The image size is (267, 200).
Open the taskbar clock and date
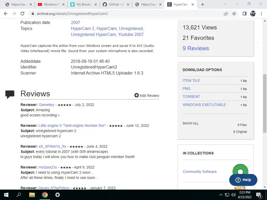point(245,195)
